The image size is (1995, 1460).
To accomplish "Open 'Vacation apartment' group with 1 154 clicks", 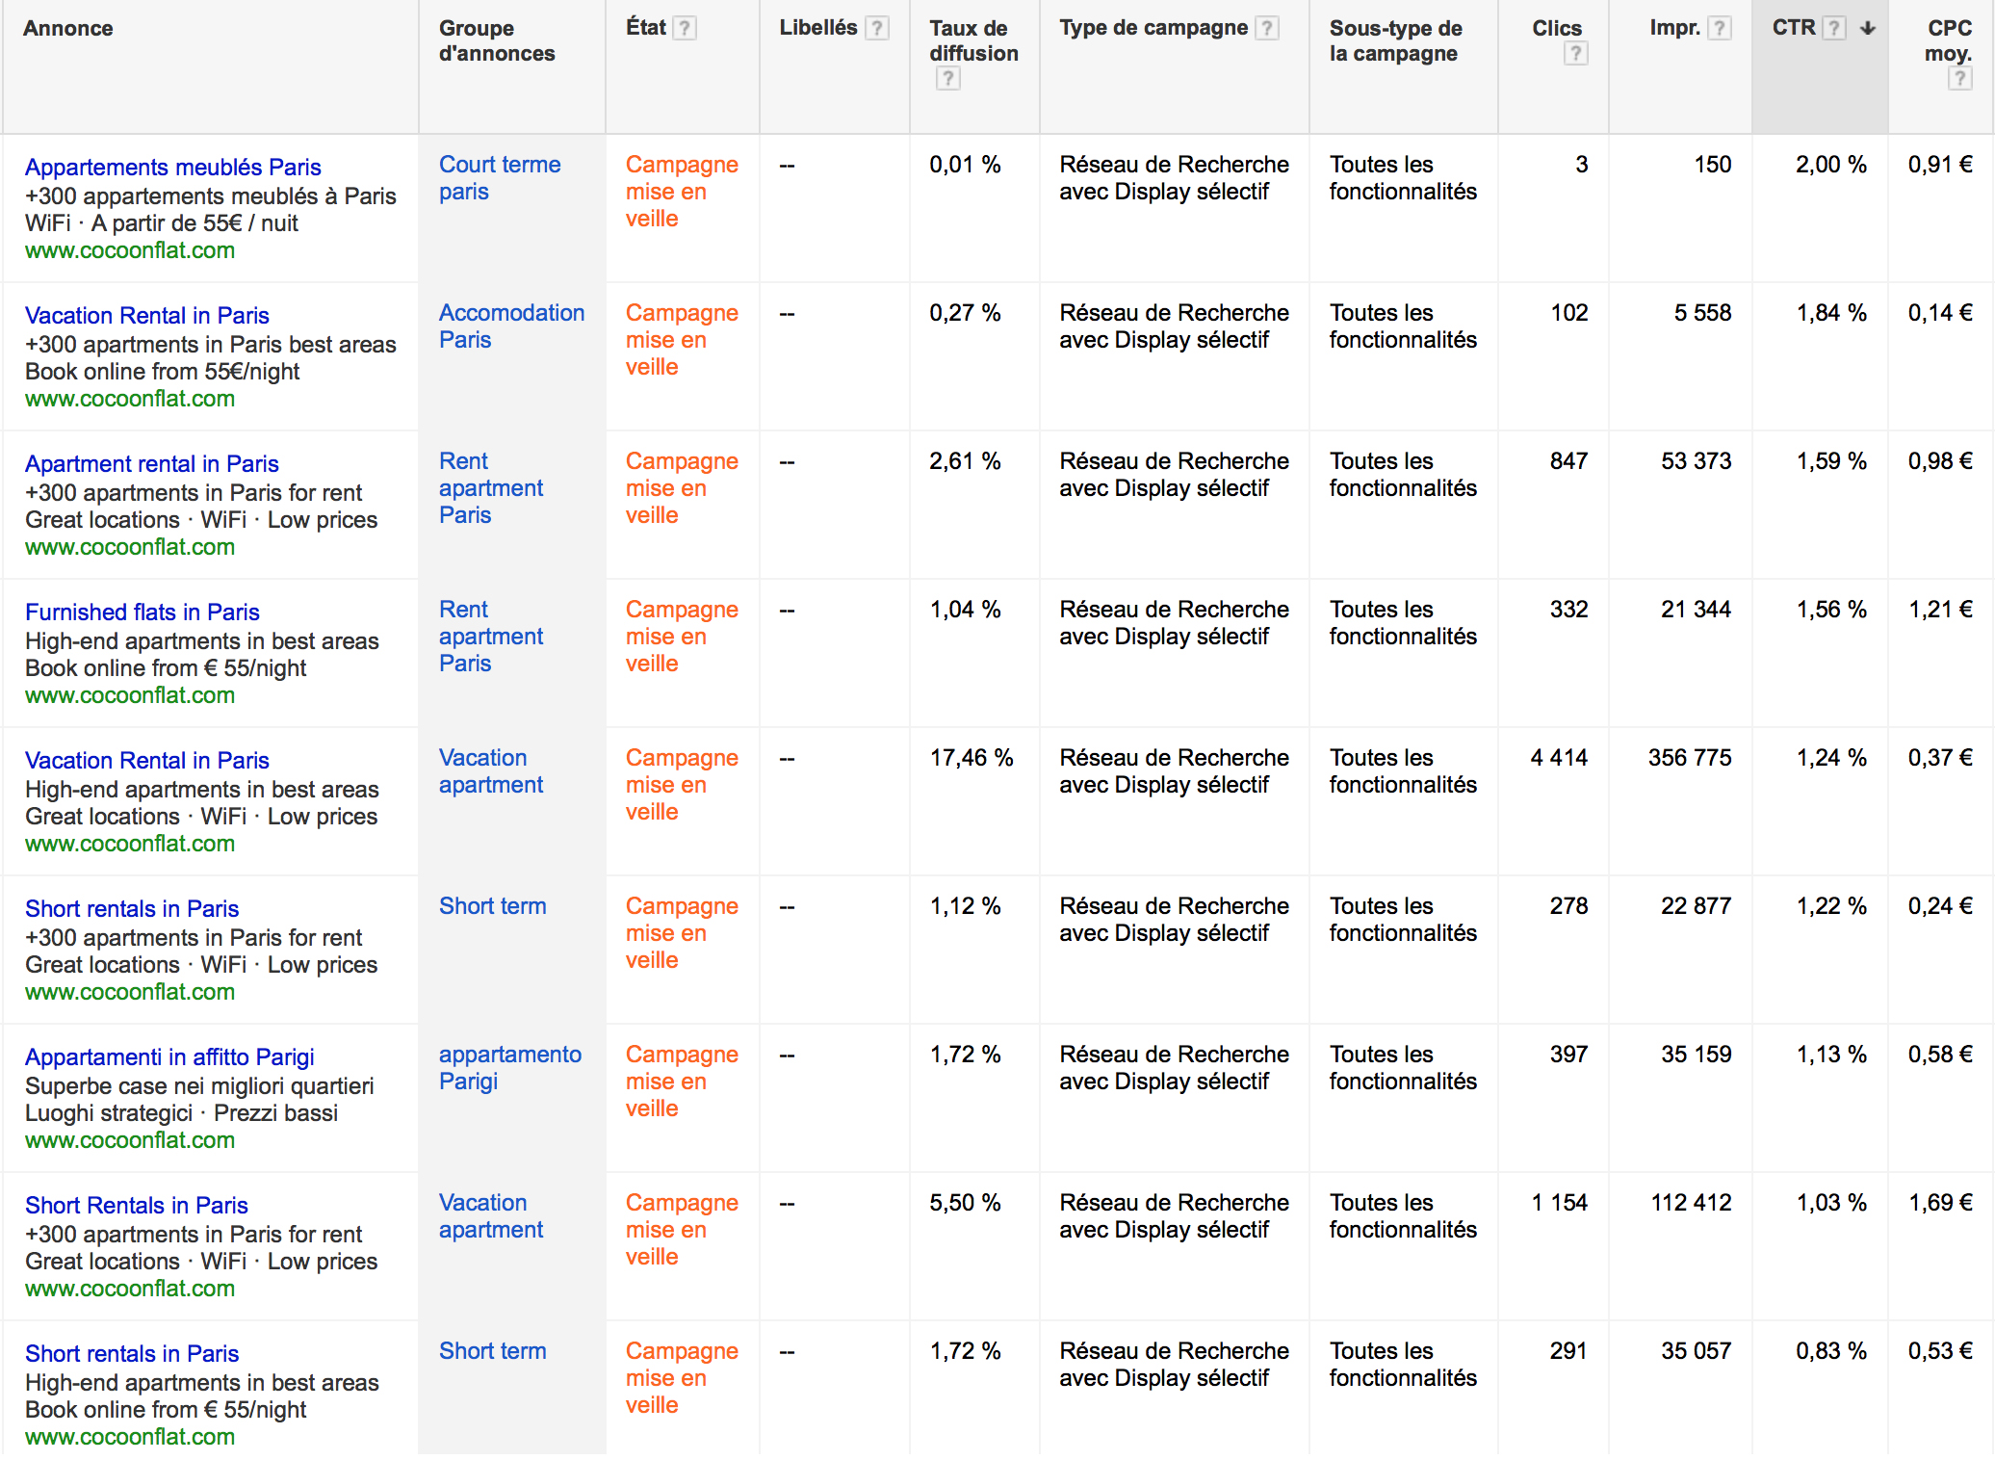I will pos(491,1216).
